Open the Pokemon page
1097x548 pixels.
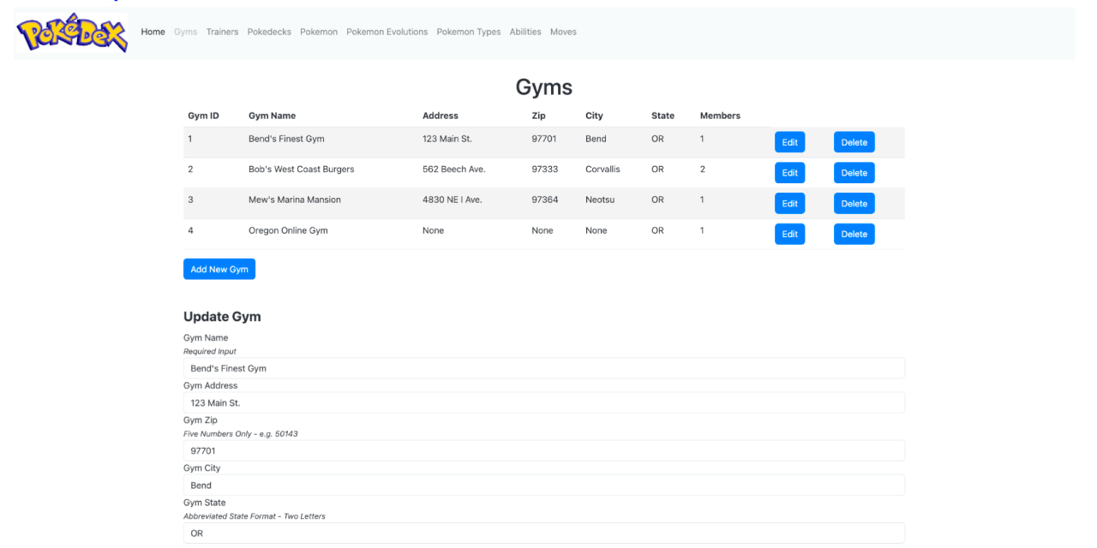318,32
